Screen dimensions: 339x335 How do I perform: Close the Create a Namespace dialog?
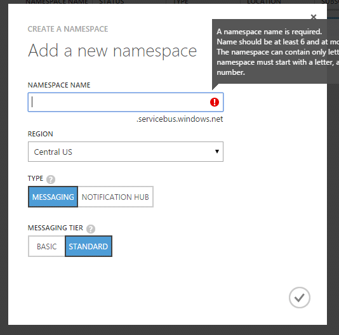[x=313, y=16]
